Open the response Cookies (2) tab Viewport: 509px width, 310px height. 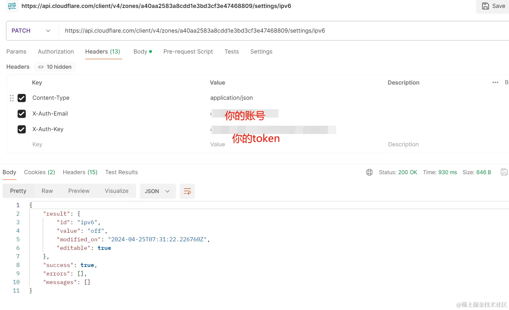tap(40, 172)
